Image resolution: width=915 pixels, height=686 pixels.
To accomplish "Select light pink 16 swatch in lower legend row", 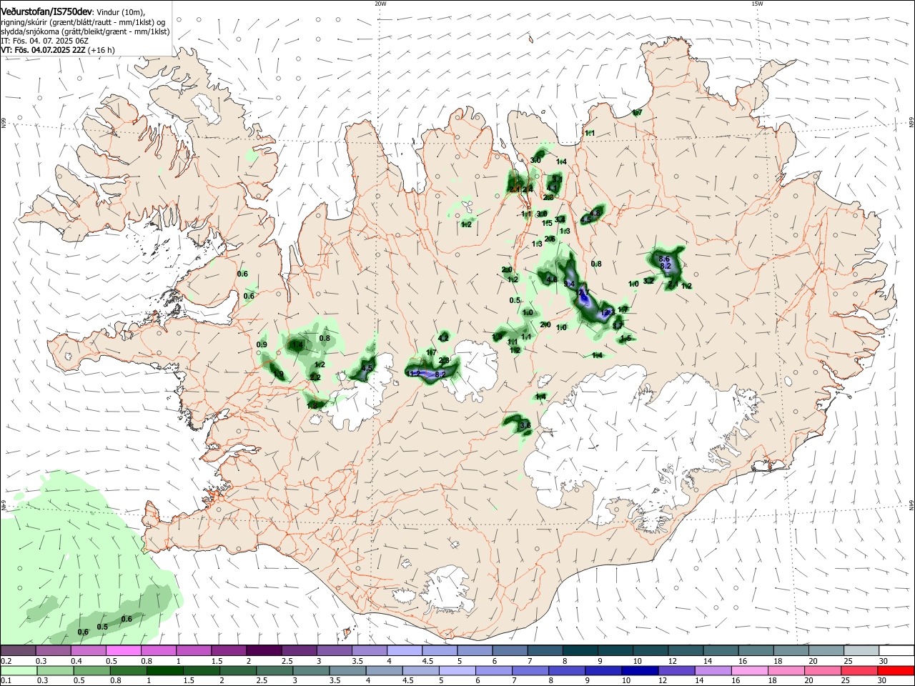I will pos(750,671).
